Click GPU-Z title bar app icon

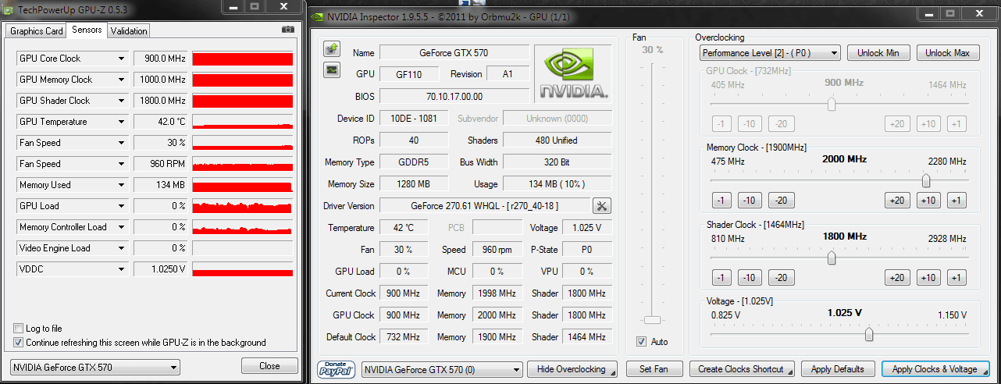click(x=9, y=9)
